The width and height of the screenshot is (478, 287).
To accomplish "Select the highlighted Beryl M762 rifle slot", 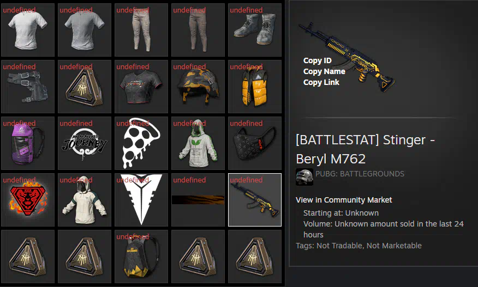I will point(254,200).
